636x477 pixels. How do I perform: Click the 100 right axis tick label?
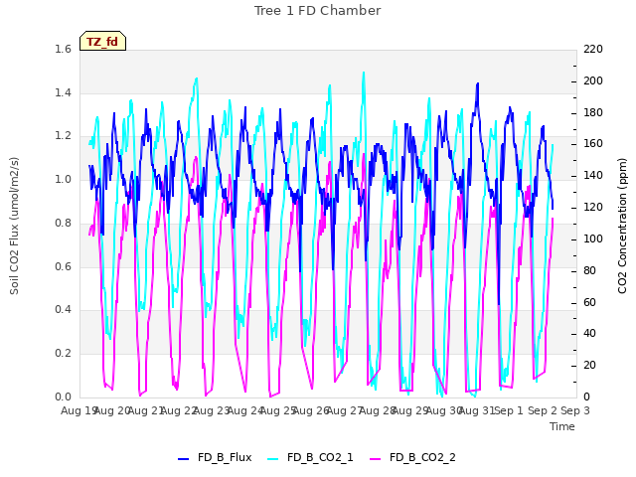tap(593, 238)
